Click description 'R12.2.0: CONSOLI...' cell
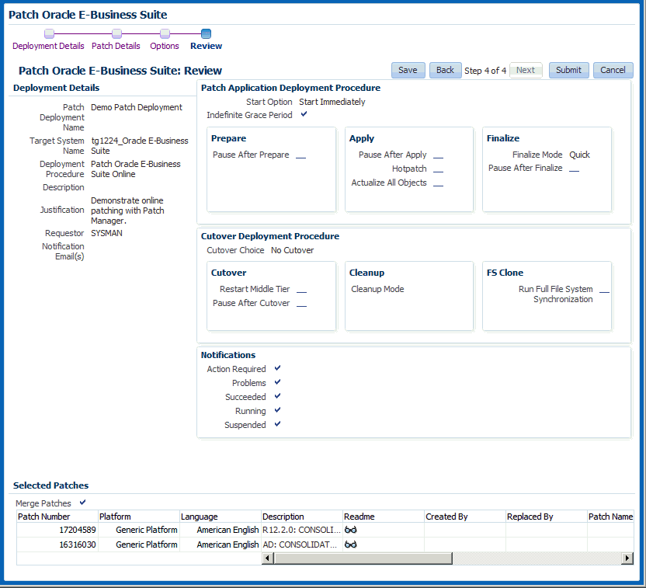 (x=301, y=530)
